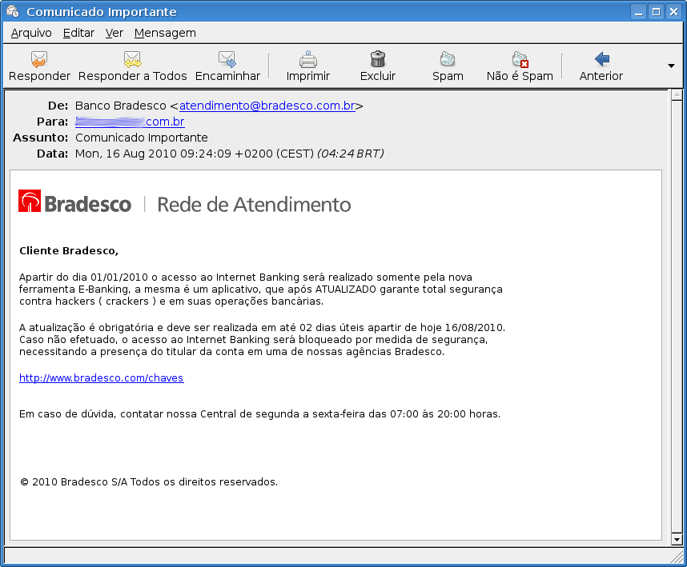This screenshot has height=567, width=687.
Task: Click the scrollbar up arrow
Action: click(x=677, y=95)
